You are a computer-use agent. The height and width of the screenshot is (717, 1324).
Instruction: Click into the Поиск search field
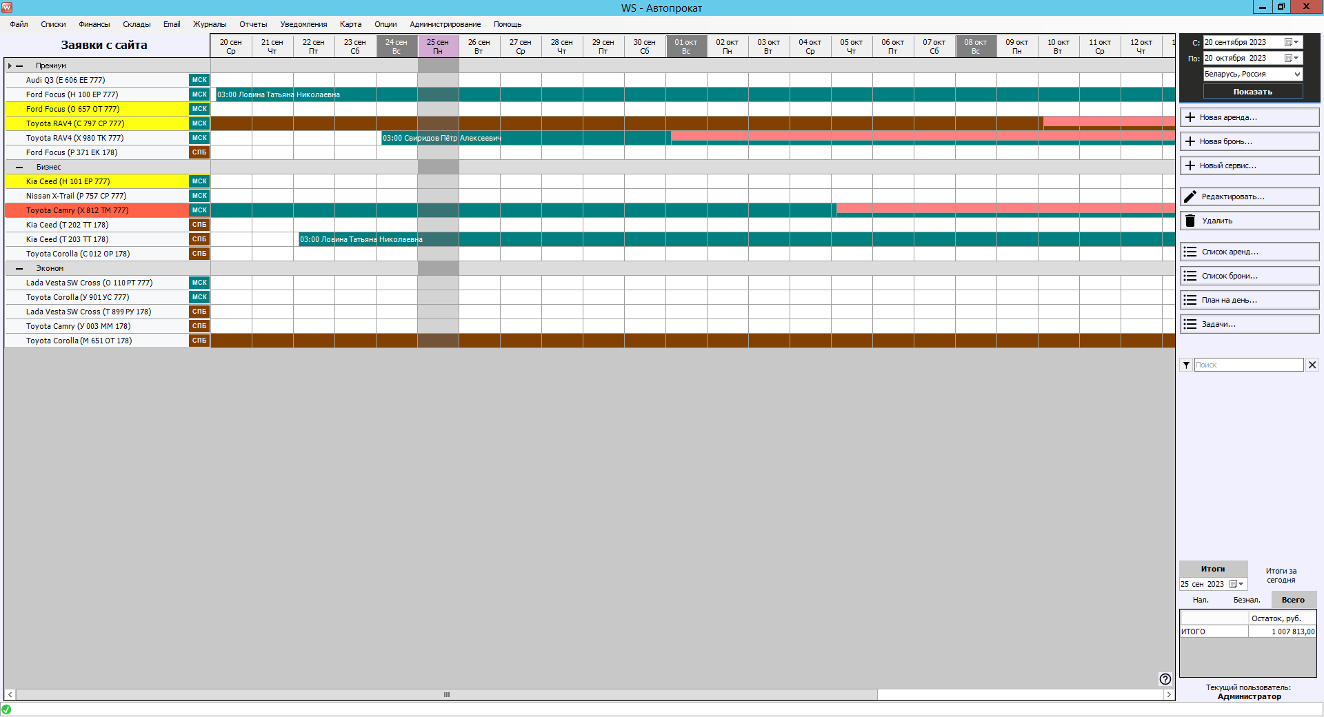click(x=1248, y=365)
